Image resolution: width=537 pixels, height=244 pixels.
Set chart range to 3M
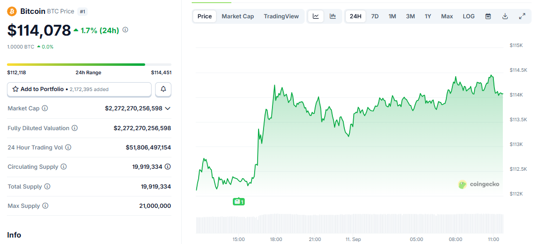coord(410,16)
